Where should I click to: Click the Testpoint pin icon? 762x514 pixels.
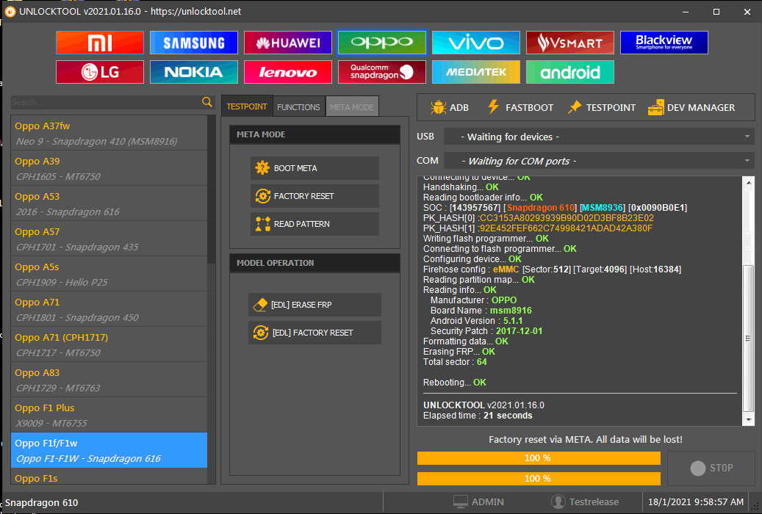pyautogui.click(x=575, y=107)
